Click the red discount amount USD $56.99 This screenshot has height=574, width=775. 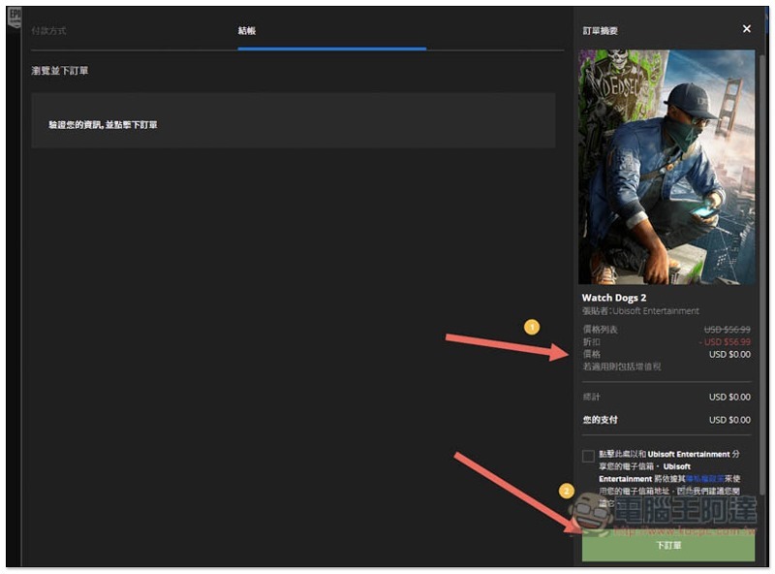[725, 342]
